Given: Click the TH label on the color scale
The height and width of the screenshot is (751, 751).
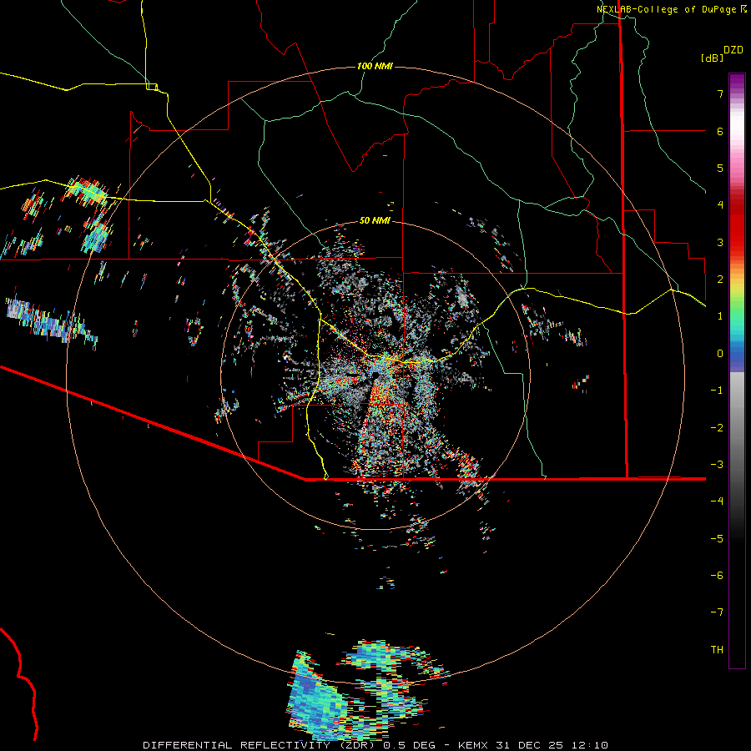Looking at the screenshot, I should (717, 650).
